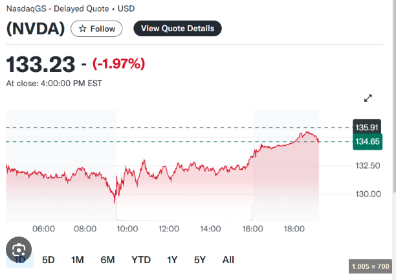This screenshot has width=396, height=280.
Task: Display the 5Y chart range
Action: 200,260
